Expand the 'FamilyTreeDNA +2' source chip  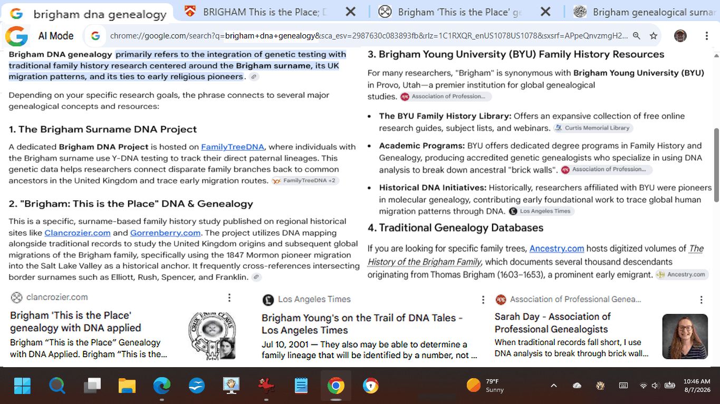(305, 181)
